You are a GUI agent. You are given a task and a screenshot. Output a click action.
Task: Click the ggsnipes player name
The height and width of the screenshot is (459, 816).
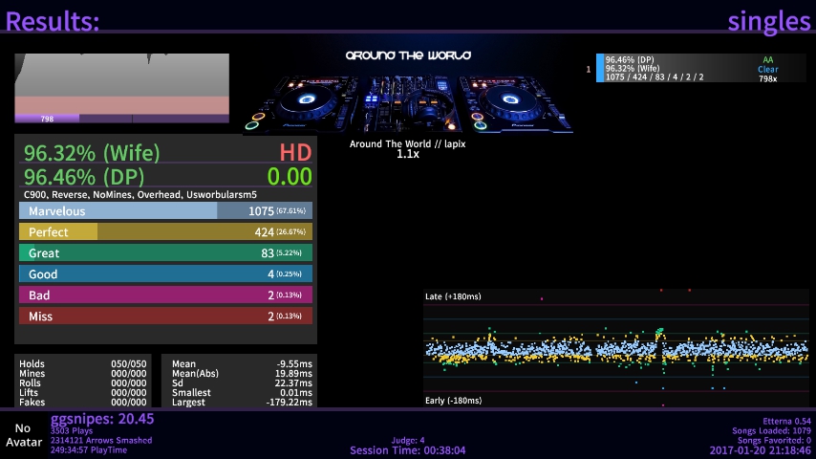[x=101, y=419]
